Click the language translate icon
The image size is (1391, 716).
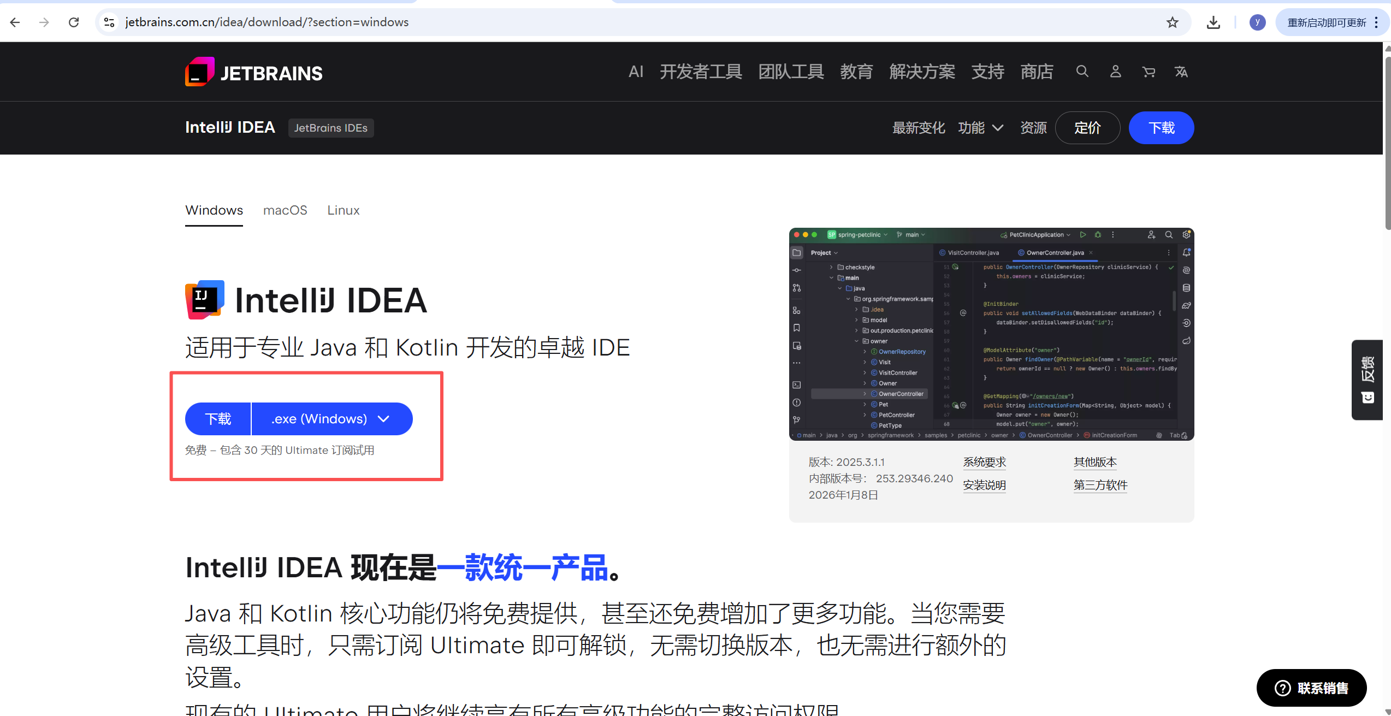1181,72
